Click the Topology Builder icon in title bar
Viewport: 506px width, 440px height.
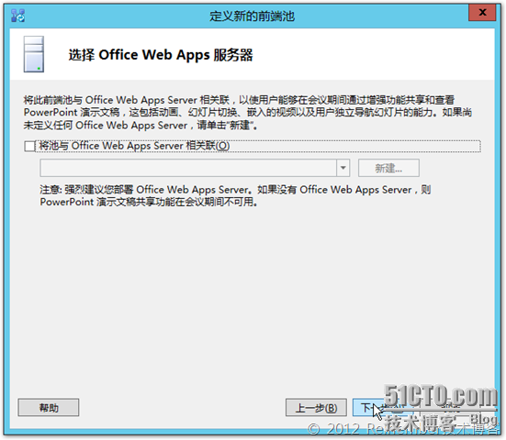(x=17, y=16)
